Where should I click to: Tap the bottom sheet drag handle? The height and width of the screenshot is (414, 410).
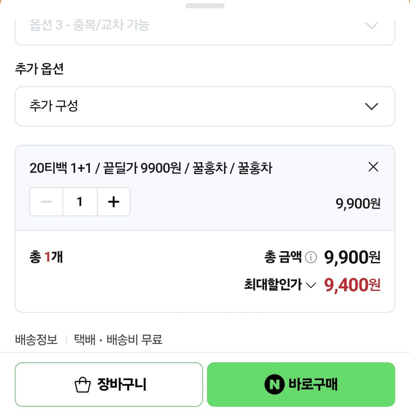[x=205, y=6]
